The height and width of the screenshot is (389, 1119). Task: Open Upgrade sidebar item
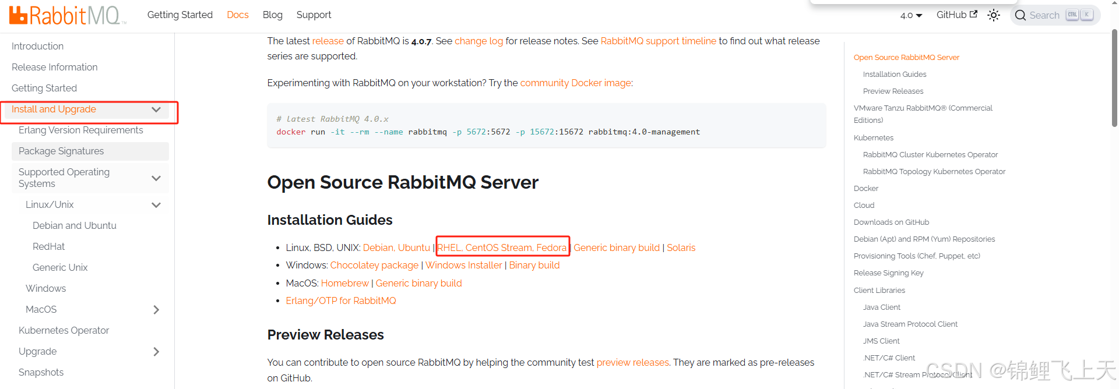coord(38,351)
